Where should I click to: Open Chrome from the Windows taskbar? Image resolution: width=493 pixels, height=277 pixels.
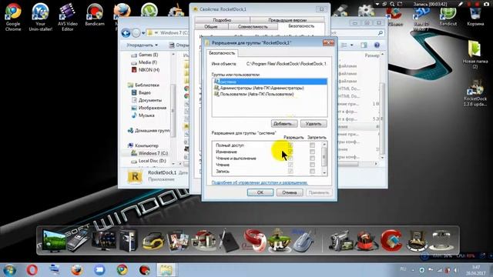[x=122, y=270]
